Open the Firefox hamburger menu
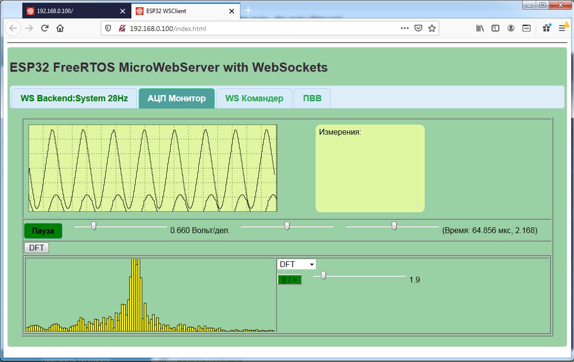 click(x=562, y=28)
